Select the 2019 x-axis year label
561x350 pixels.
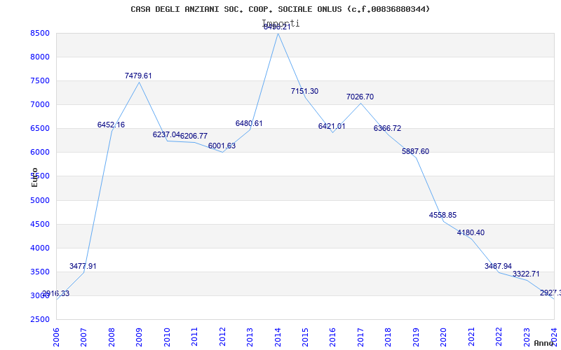(x=416, y=337)
